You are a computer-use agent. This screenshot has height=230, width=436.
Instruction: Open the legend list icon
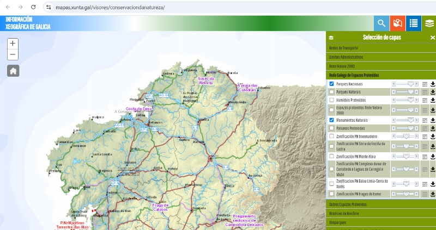pos(414,23)
